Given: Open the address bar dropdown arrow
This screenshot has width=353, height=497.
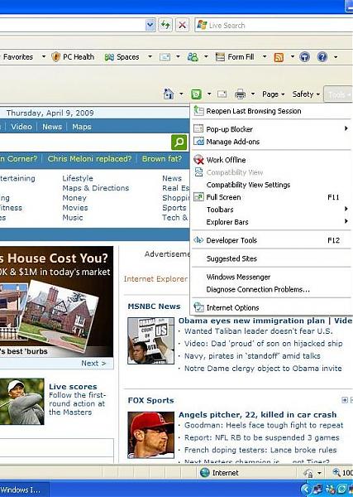Looking at the screenshot, I should click(150, 25).
